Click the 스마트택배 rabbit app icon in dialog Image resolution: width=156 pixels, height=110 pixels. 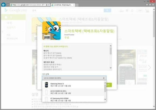[51, 31]
